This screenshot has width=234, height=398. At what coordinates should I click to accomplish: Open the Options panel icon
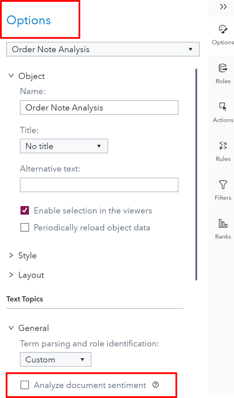(x=223, y=31)
